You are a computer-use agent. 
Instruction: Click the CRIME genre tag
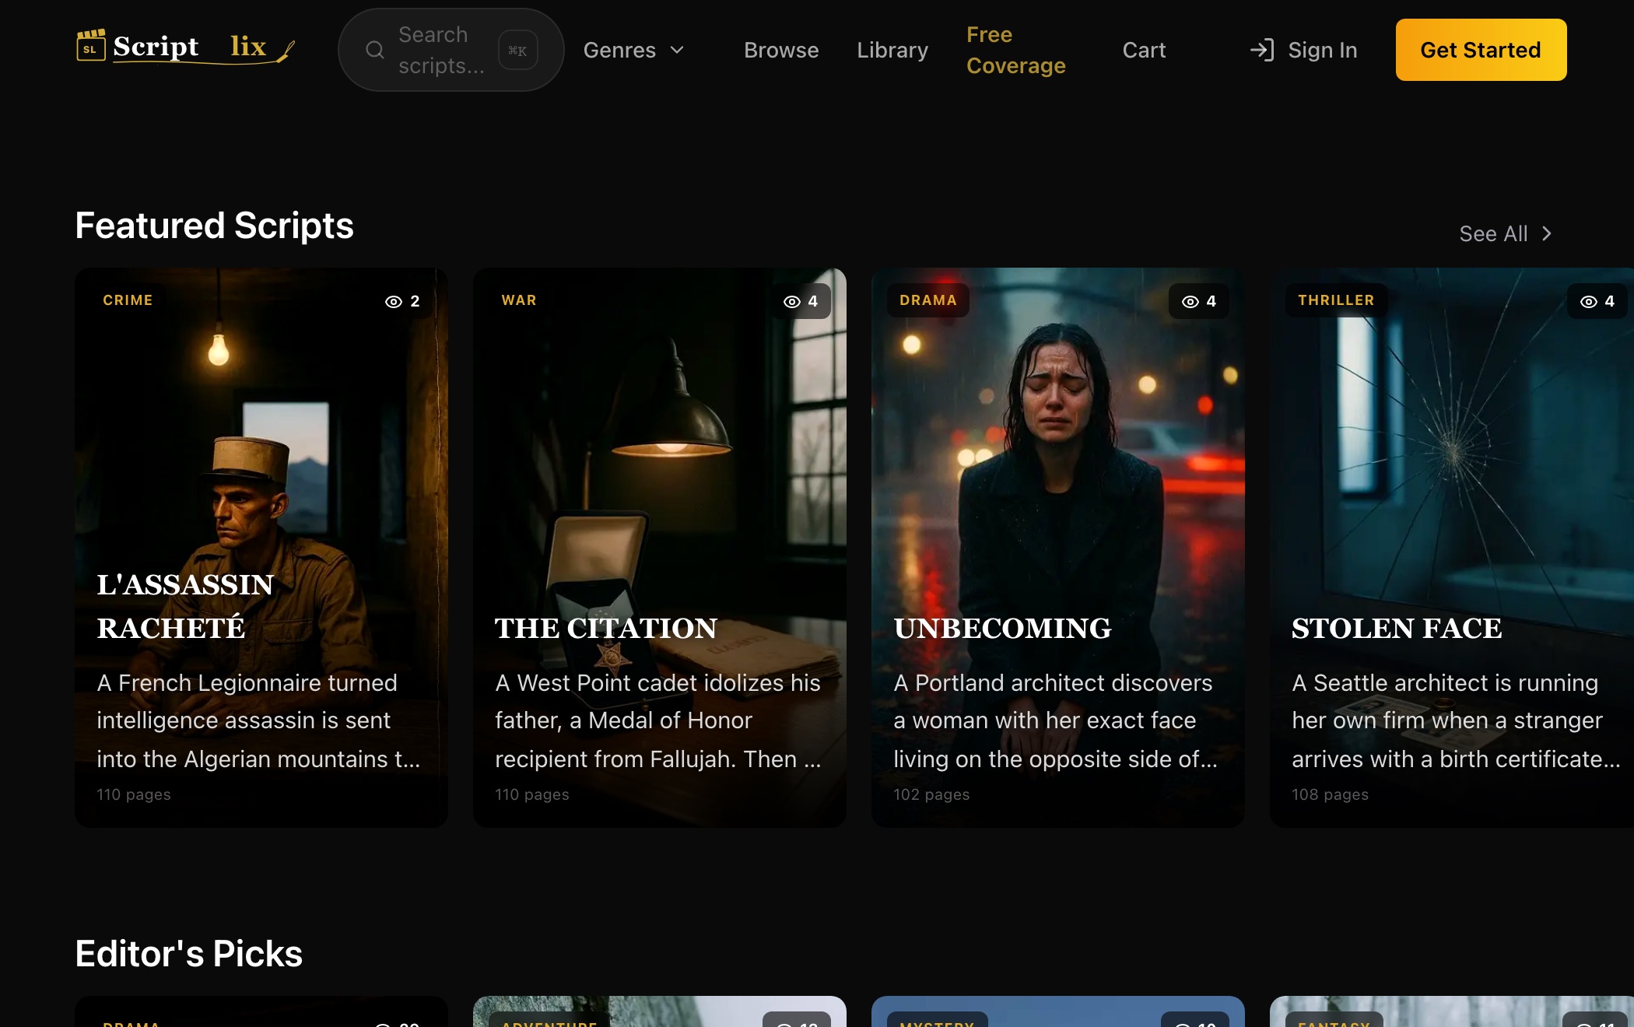coord(128,300)
